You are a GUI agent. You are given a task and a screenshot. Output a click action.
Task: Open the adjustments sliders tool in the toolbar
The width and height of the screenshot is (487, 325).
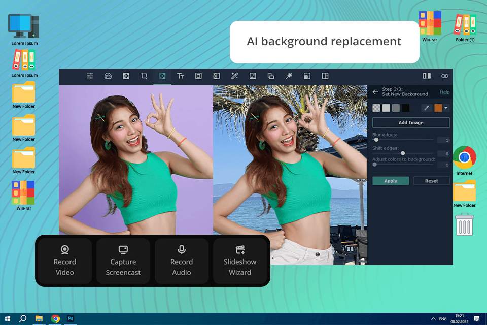pos(90,76)
